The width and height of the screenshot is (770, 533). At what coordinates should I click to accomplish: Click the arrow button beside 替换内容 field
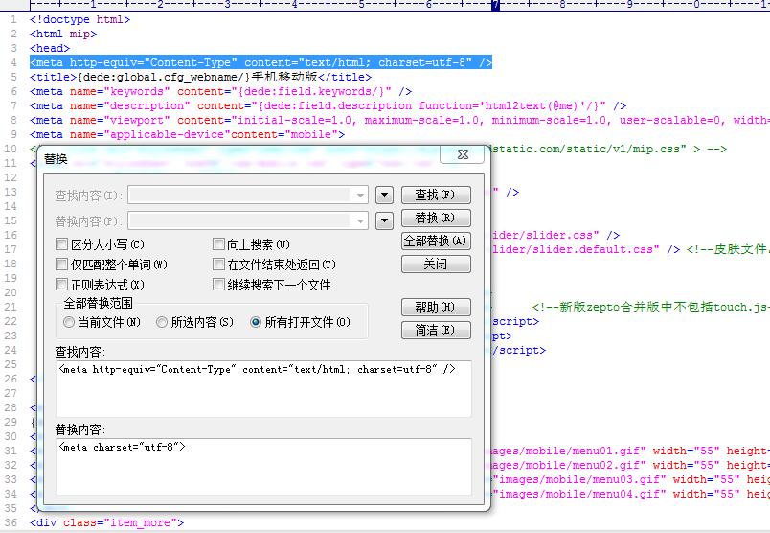tap(384, 220)
